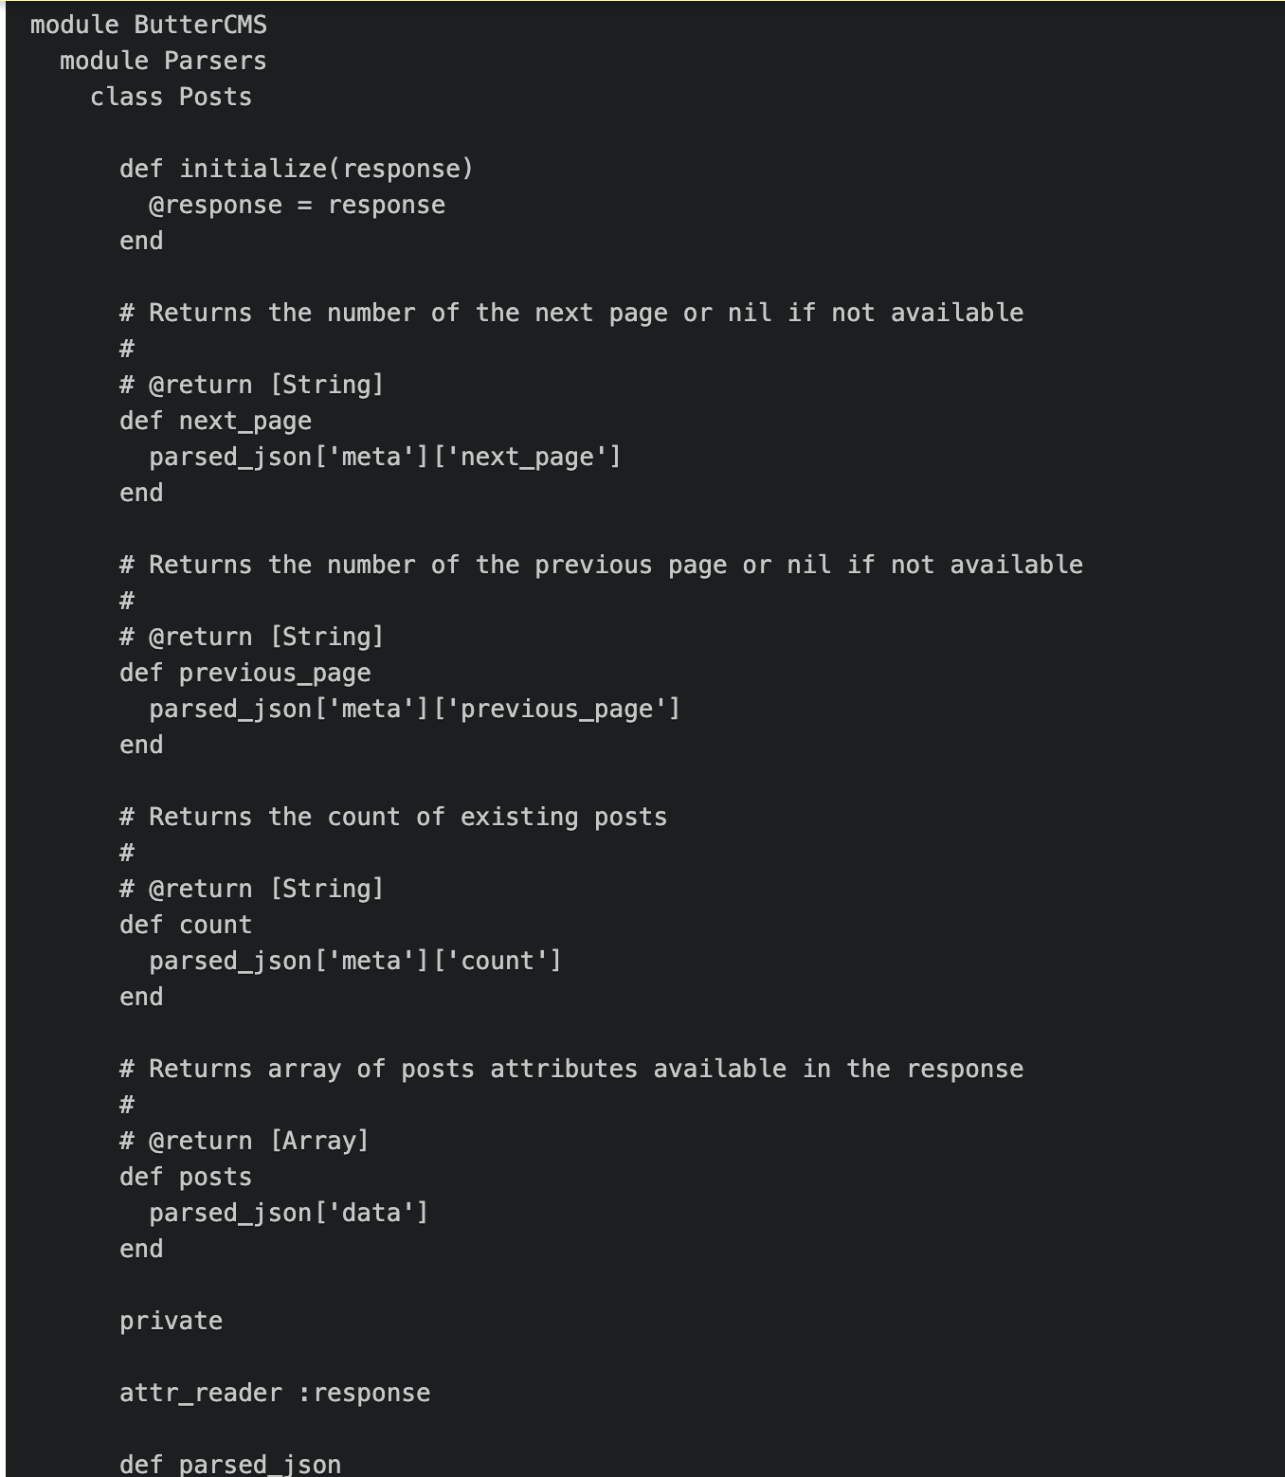Place cursor on 'class Posts' line

[x=171, y=97]
